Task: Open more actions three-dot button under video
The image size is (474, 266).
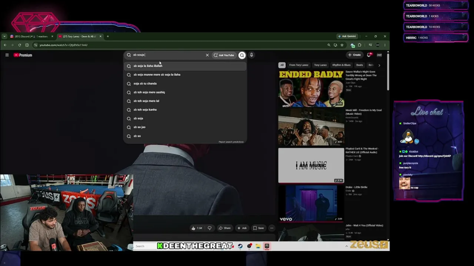Action: pyautogui.click(x=272, y=228)
